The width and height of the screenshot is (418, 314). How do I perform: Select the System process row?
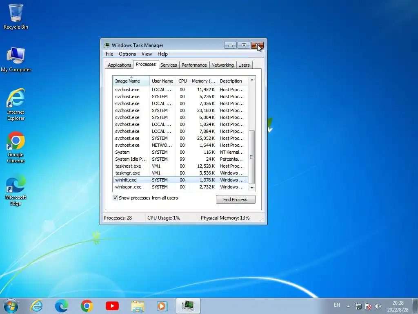pos(180,152)
